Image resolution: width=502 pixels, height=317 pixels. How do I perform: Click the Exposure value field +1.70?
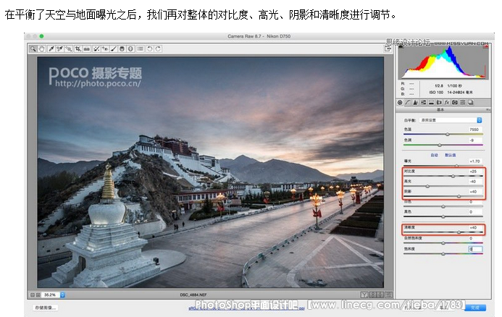(475, 161)
